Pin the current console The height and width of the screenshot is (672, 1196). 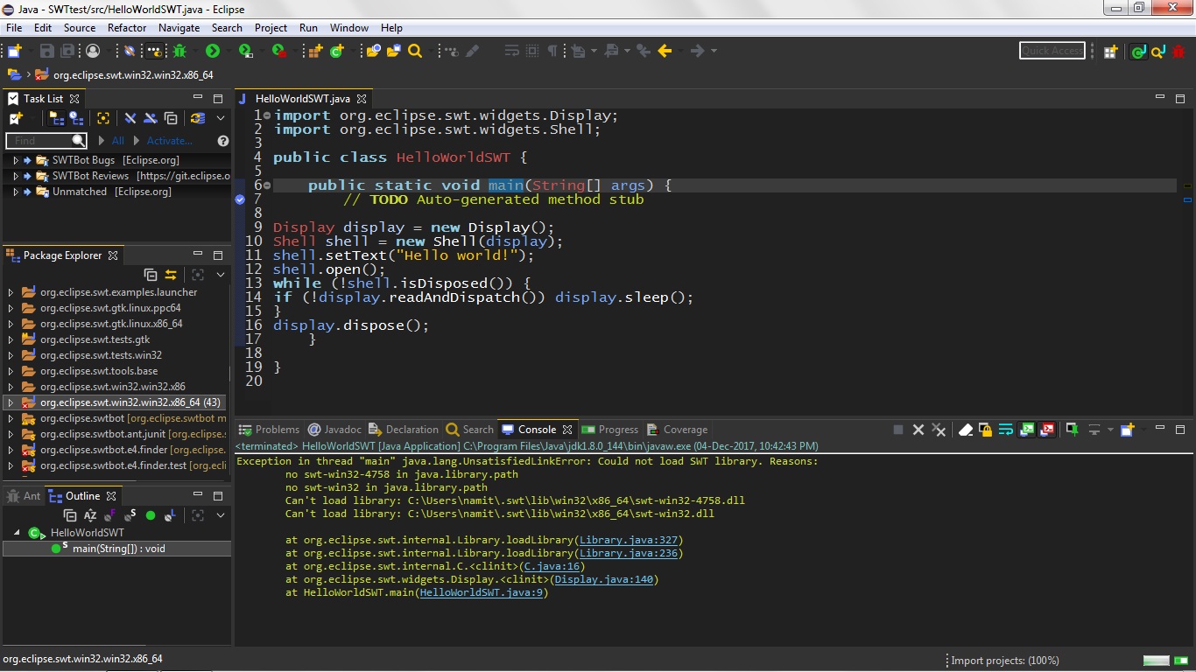tap(1072, 430)
